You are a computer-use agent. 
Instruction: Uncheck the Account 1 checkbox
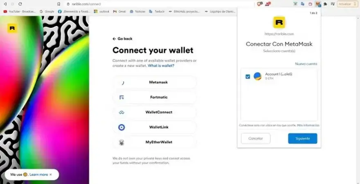[x=248, y=77]
